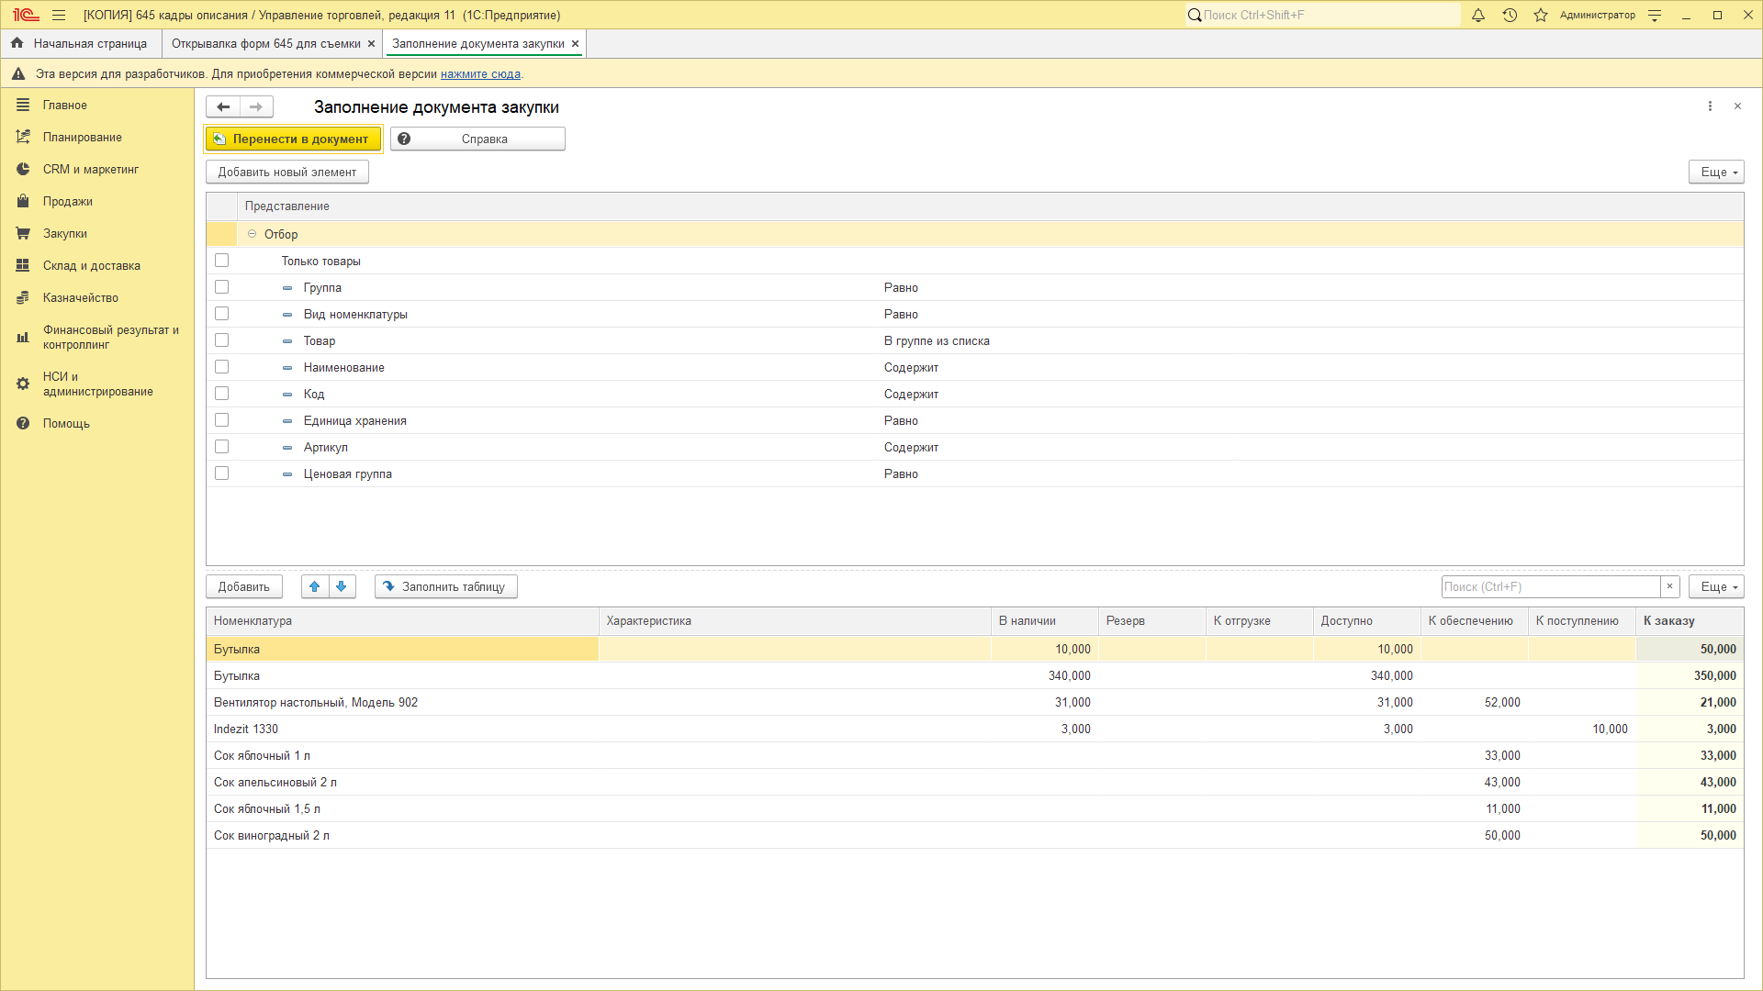Switch to Начальная страница tab
Screen dimensions: 1763x991
coord(81,44)
